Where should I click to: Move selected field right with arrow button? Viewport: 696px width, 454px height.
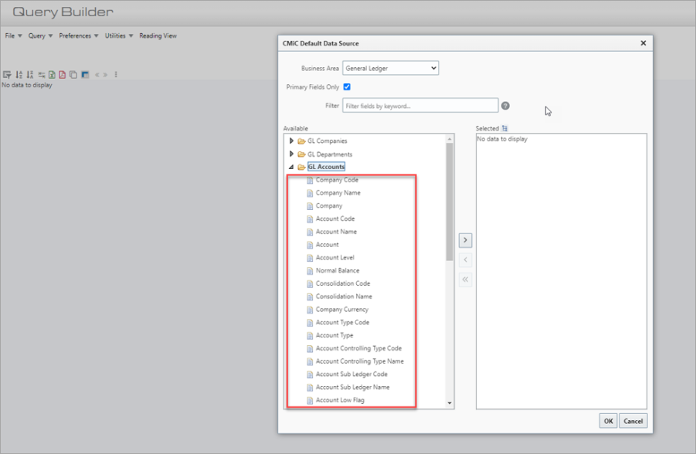pos(465,240)
